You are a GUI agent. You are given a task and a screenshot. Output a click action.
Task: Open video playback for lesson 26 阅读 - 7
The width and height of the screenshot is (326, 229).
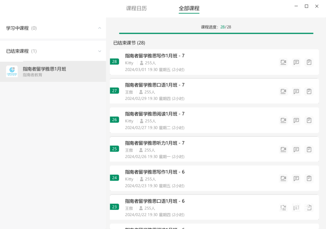click(283, 120)
